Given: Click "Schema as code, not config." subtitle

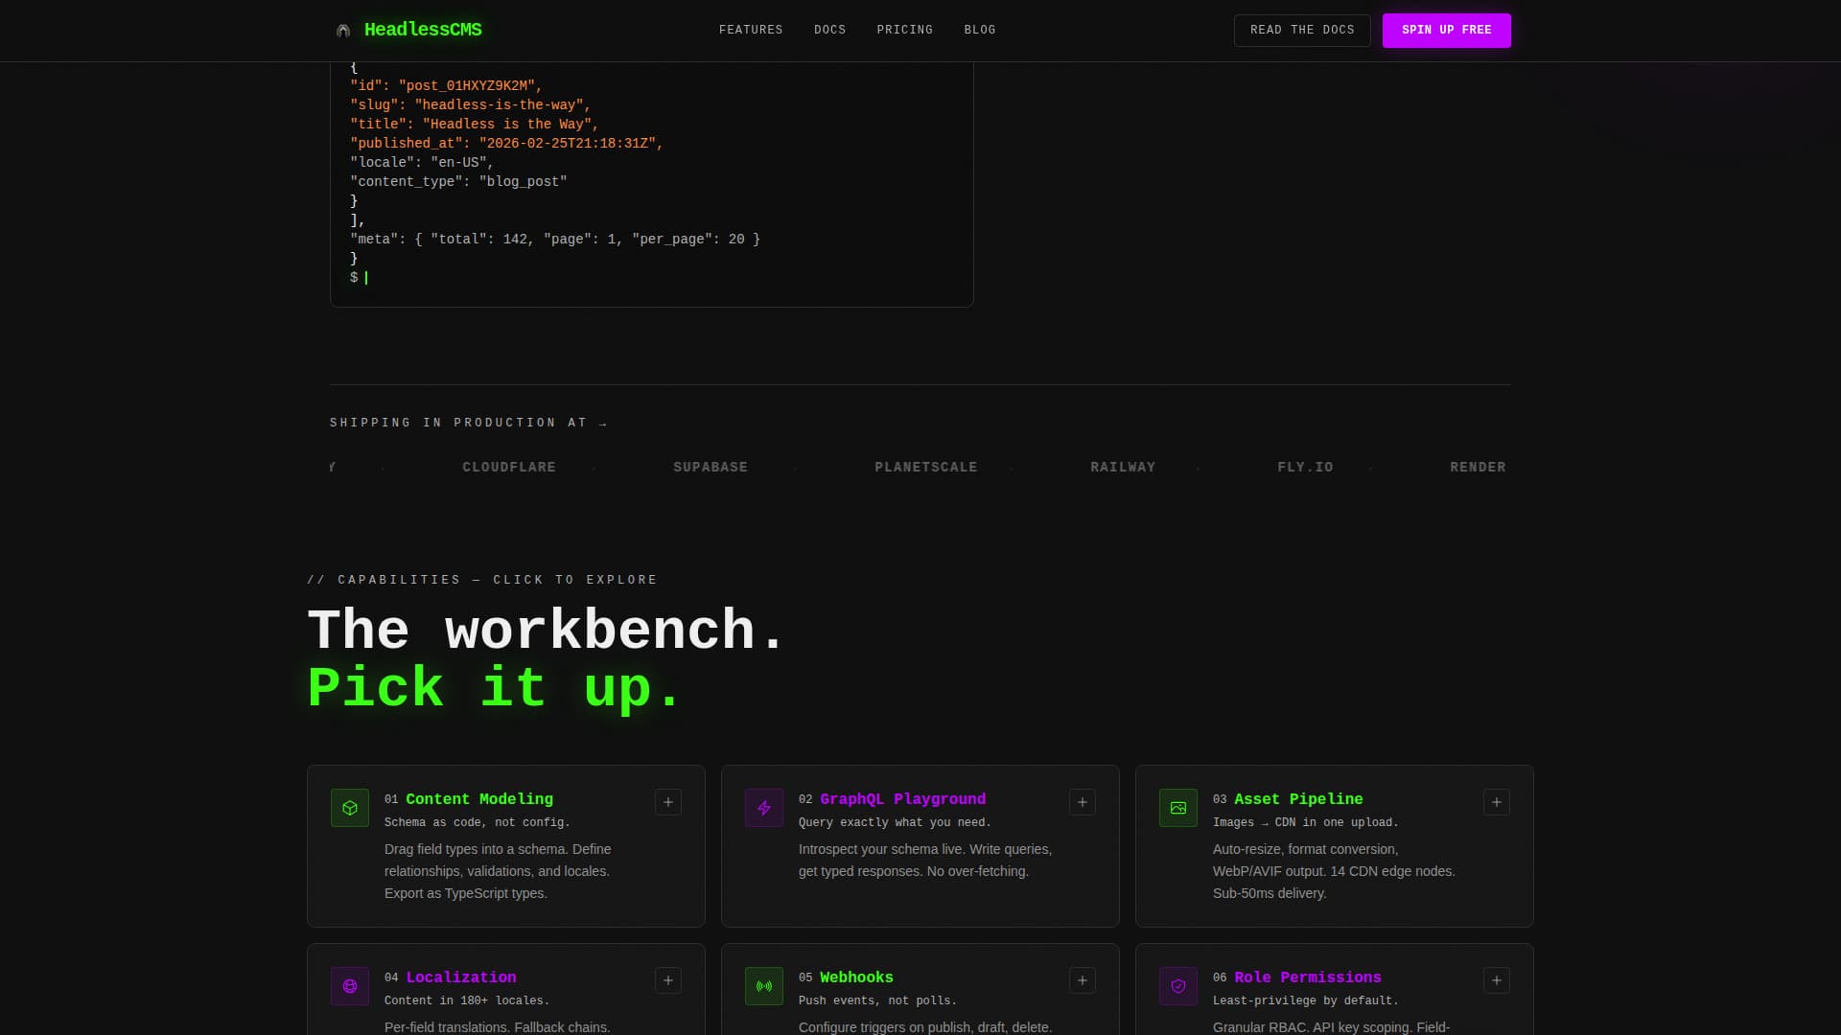Looking at the screenshot, I should (478, 822).
